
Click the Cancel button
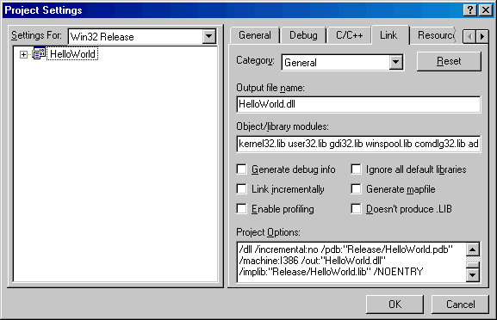point(460,305)
